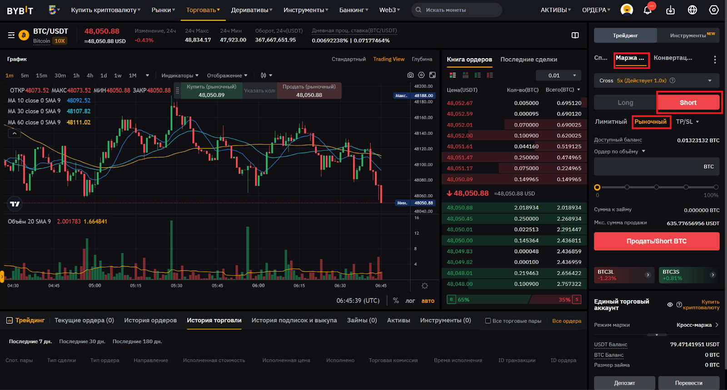Show bids-only green order book view
This screenshot has width=727, height=390.
tap(478, 75)
